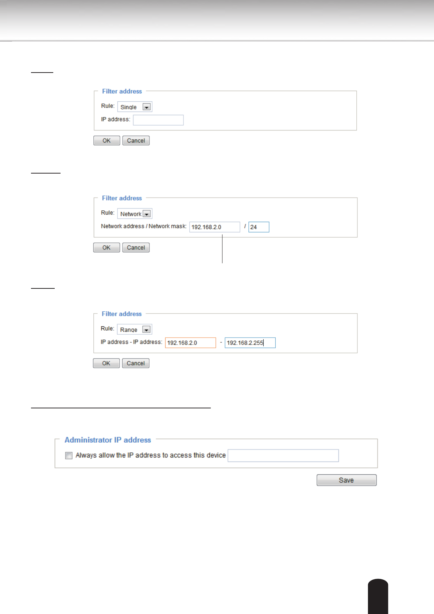Viewport: 434px width, 614px height.
Task: Cancel the Single rule filter
Action: [136, 141]
